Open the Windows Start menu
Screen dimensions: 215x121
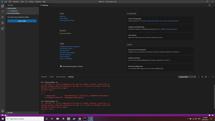(x=2, y=119)
